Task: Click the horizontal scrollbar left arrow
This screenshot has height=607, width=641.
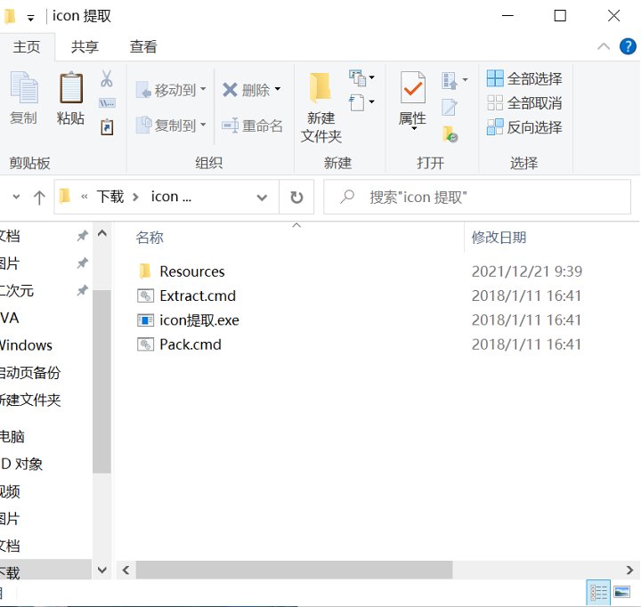Action: coord(126,570)
